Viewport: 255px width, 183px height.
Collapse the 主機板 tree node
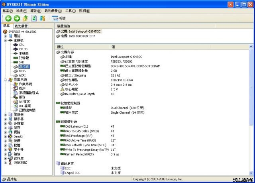pos(5,40)
